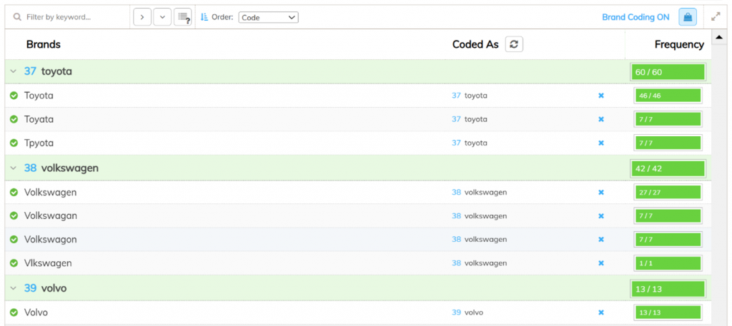The image size is (732, 326).
Task: Click the 1 / 1 frequency bar
Action: click(x=668, y=263)
